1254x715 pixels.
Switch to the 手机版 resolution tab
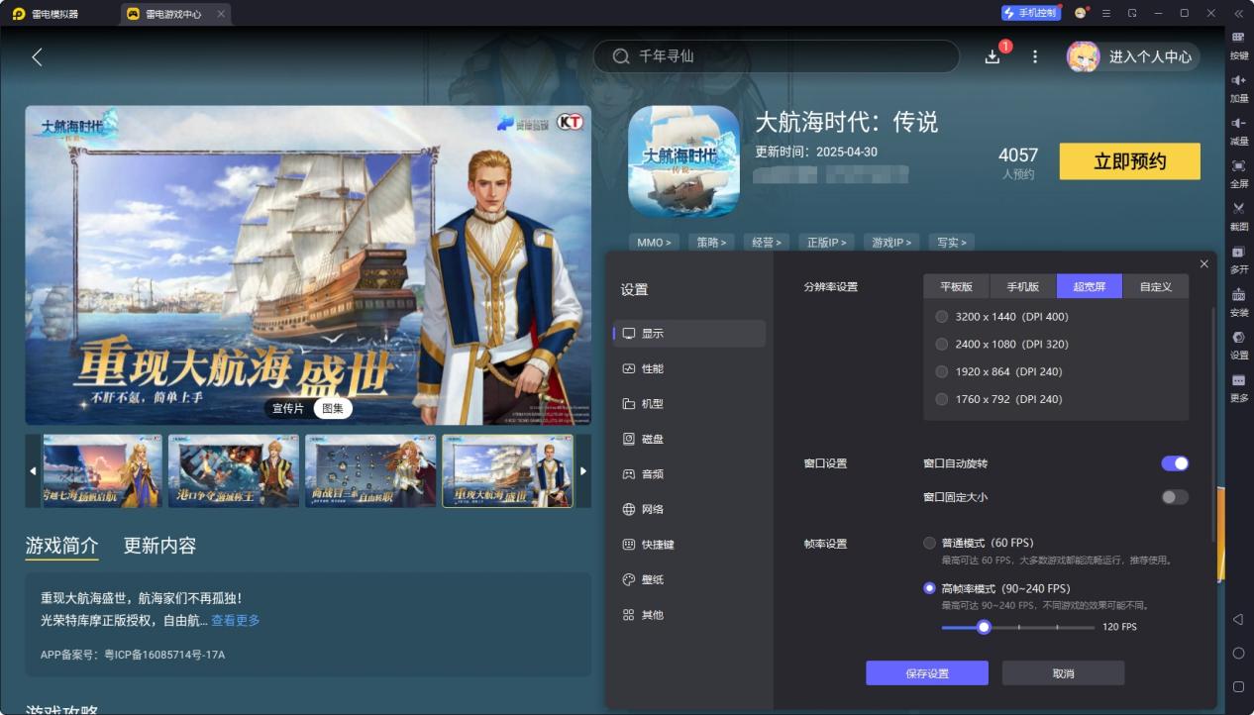[x=1023, y=286]
